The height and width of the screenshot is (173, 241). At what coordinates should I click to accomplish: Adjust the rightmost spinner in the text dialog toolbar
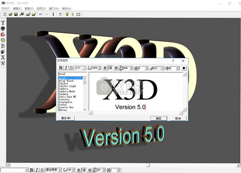click(x=178, y=68)
